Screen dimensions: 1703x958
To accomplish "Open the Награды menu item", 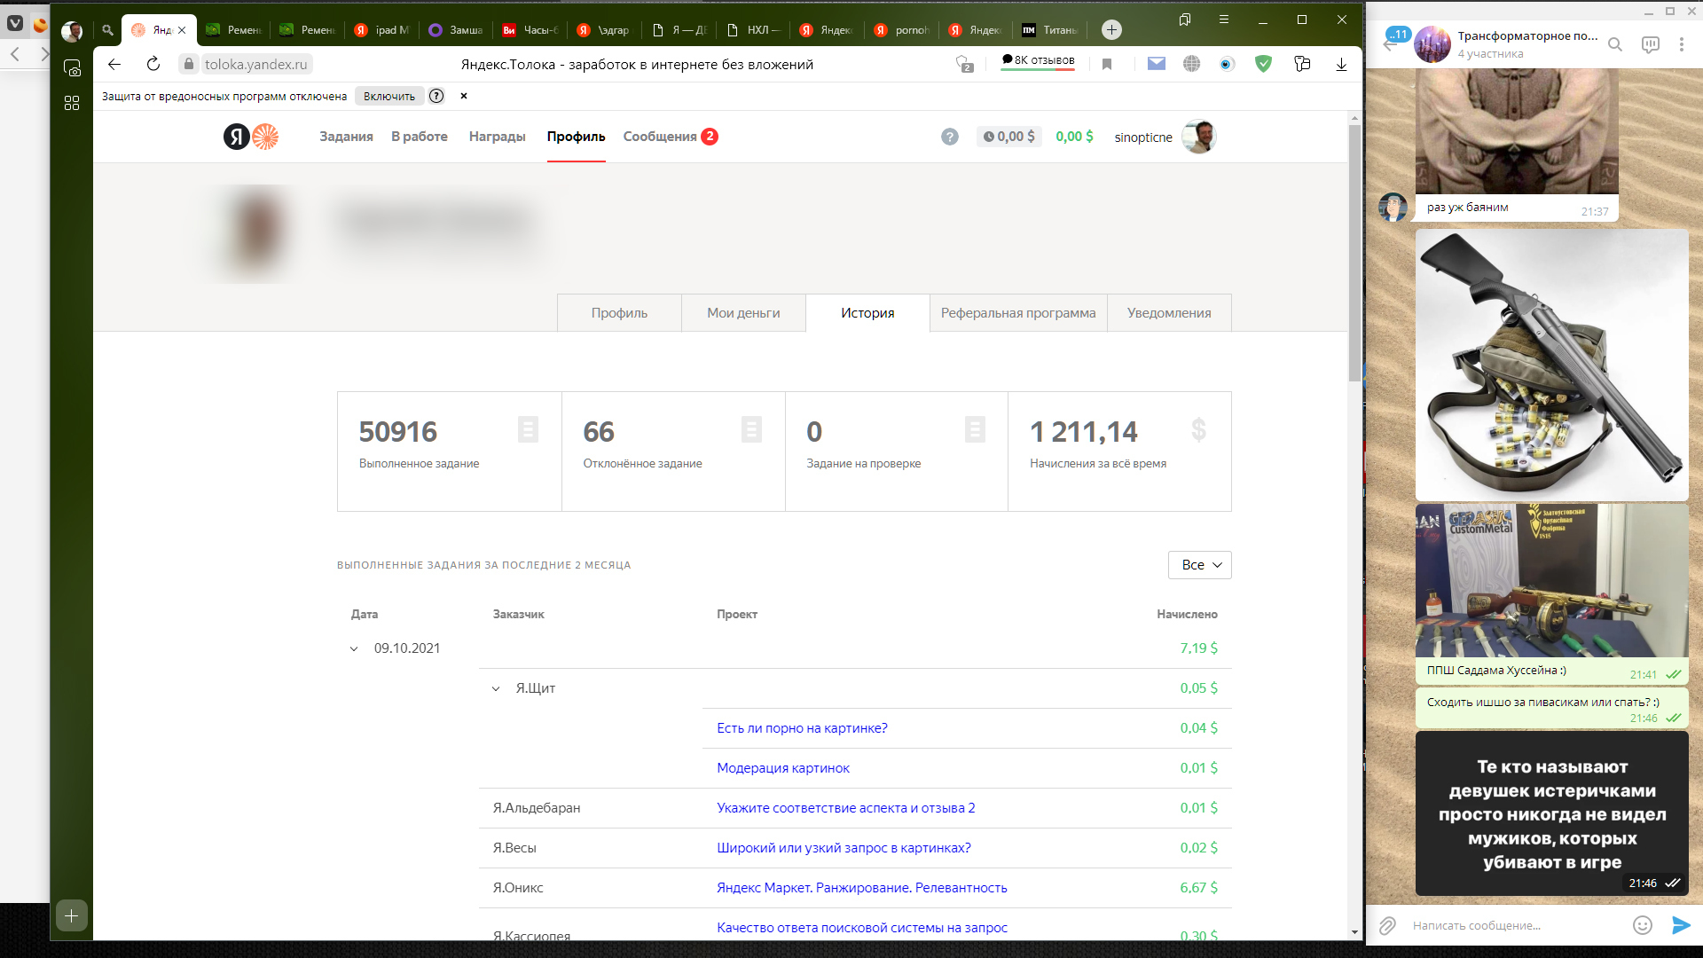I will (x=498, y=137).
